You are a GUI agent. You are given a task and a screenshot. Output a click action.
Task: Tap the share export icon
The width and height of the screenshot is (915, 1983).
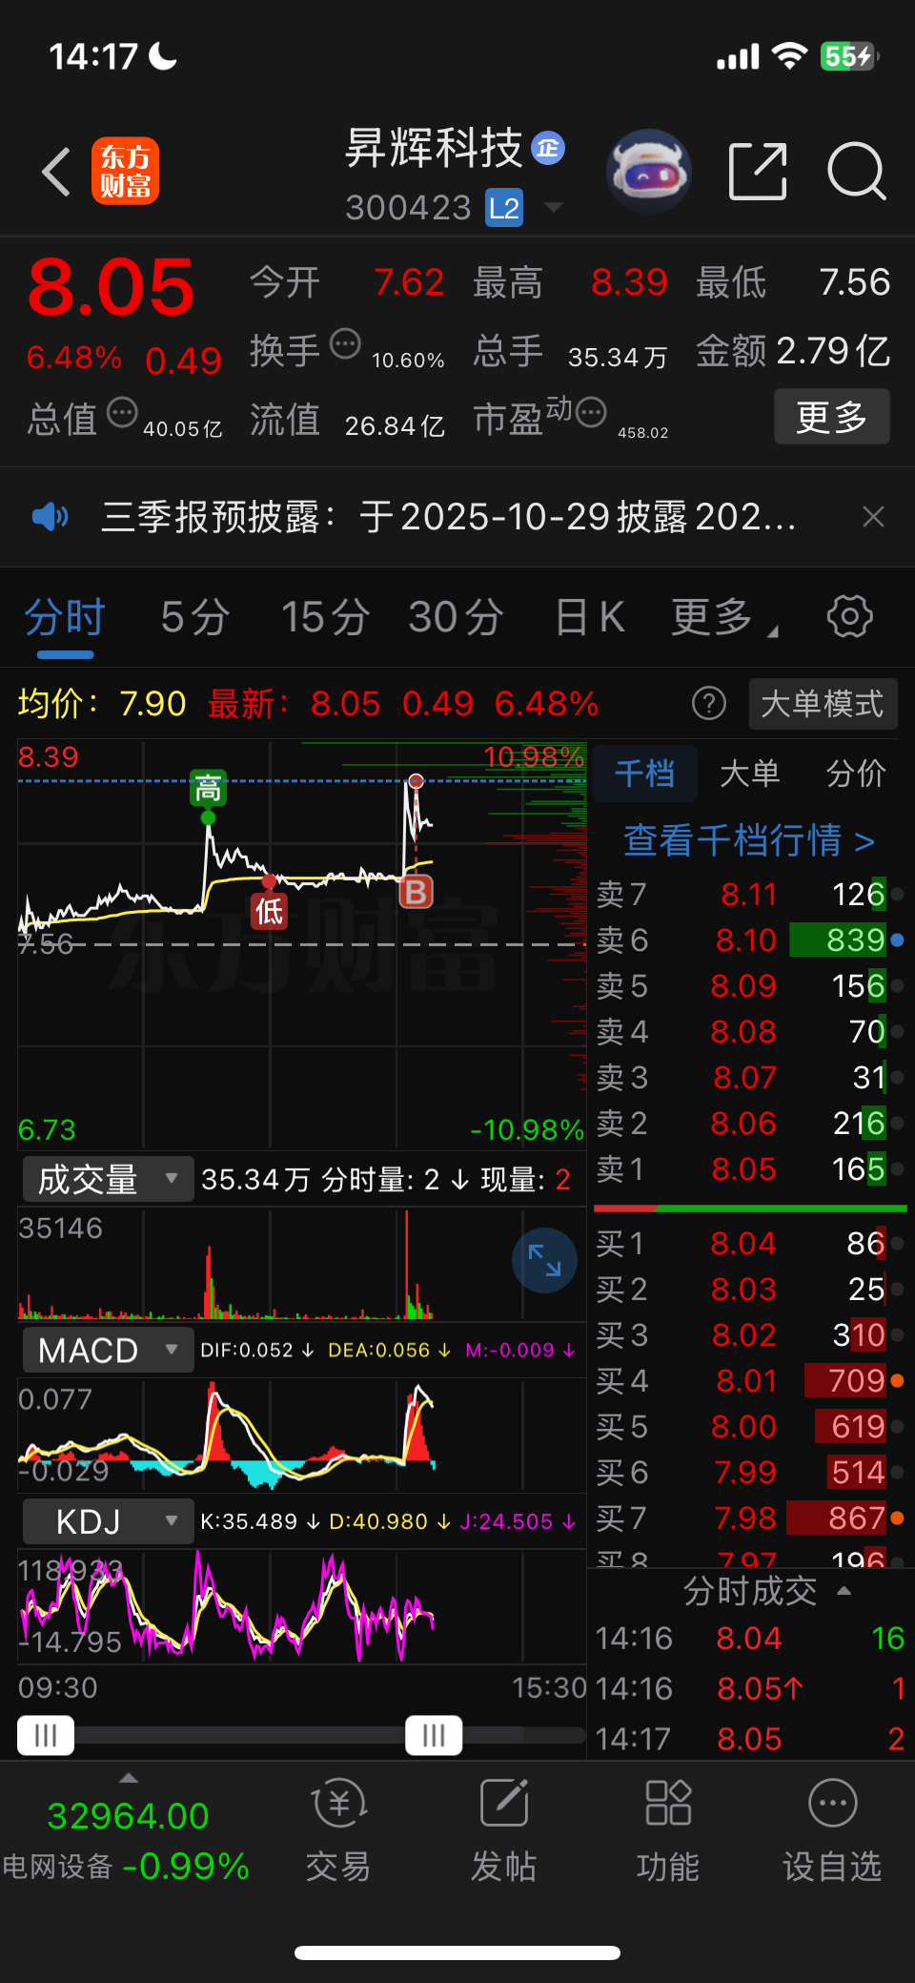click(x=758, y=172)
